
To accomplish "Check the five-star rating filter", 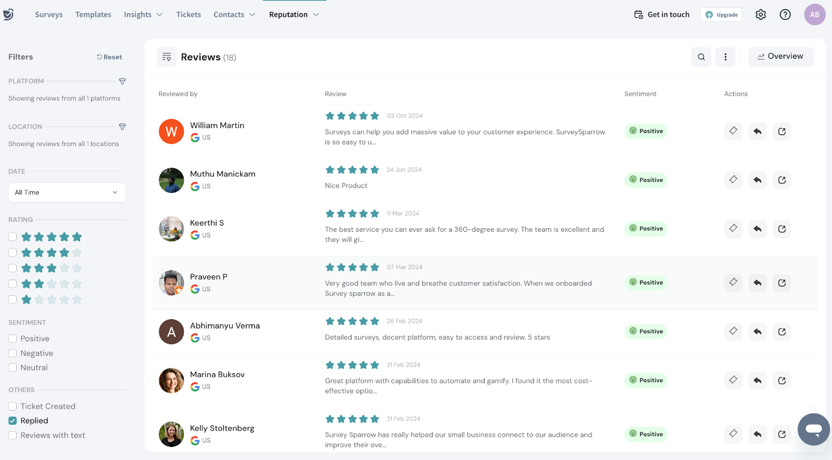I will (13, 237).
